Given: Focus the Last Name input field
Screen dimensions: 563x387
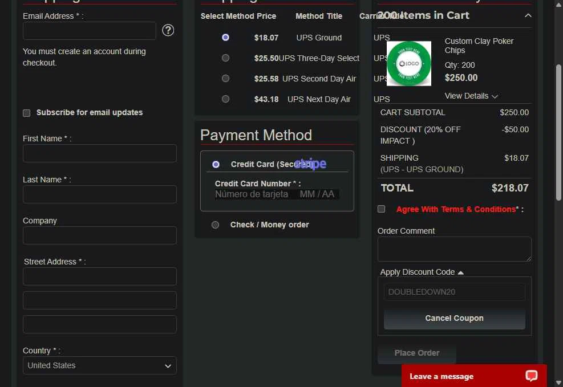Looking at the screenshot, I should (99, 194).
